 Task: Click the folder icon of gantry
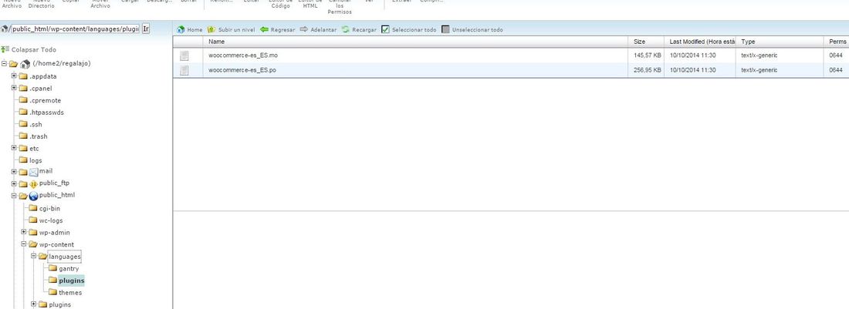tap(52, 268)
